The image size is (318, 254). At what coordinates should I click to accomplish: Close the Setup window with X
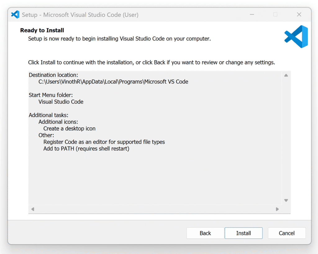(x=299, y=15)
